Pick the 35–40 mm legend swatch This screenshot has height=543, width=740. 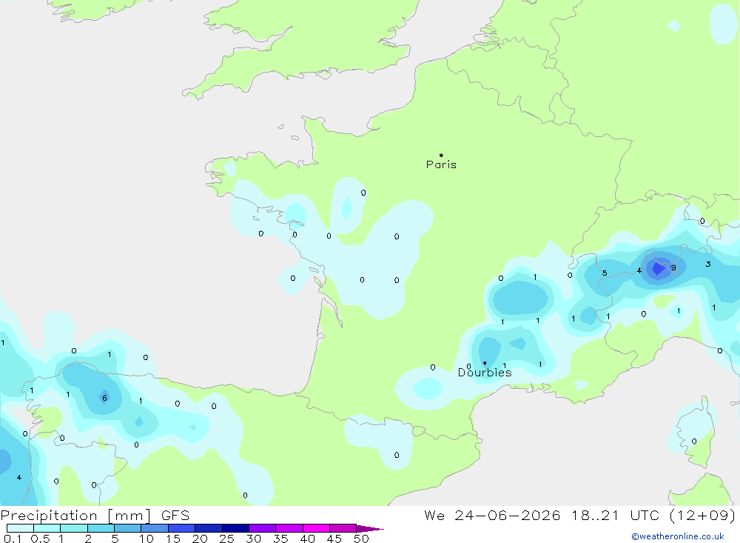point(289,528)
